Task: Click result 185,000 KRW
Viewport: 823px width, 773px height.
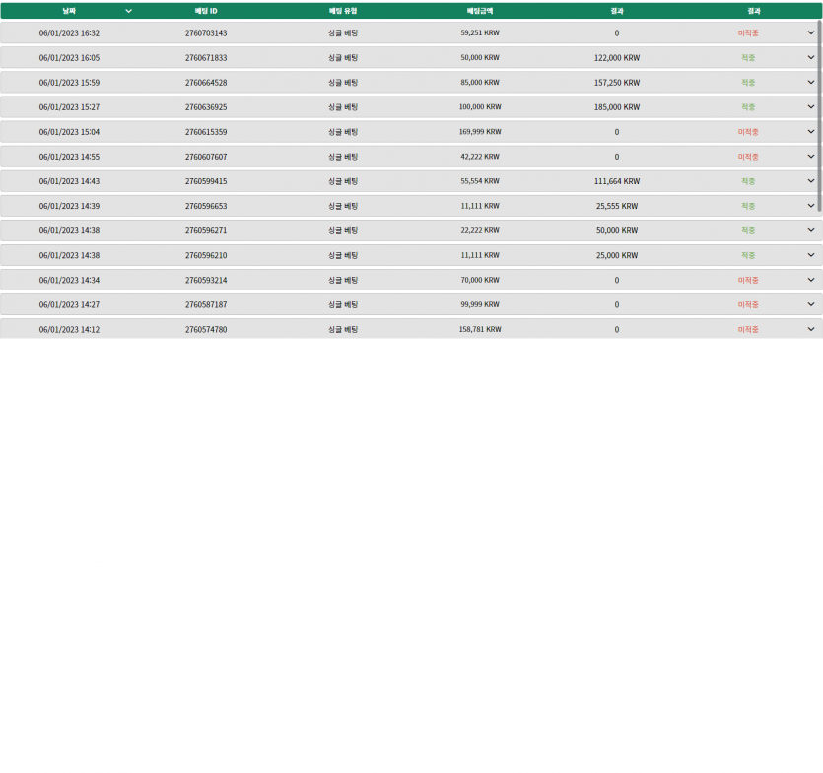Action: [617, 107]
